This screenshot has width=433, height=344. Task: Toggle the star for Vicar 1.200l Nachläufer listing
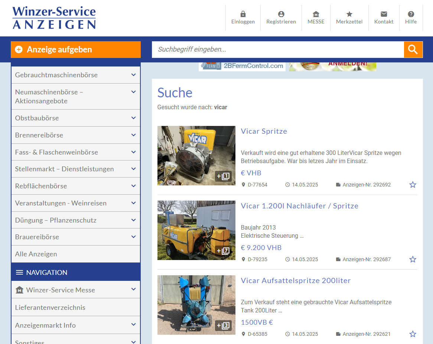[x=413, y=259]
